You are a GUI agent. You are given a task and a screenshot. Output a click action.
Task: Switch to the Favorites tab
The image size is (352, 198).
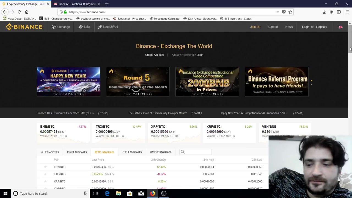tap(50, 152)
